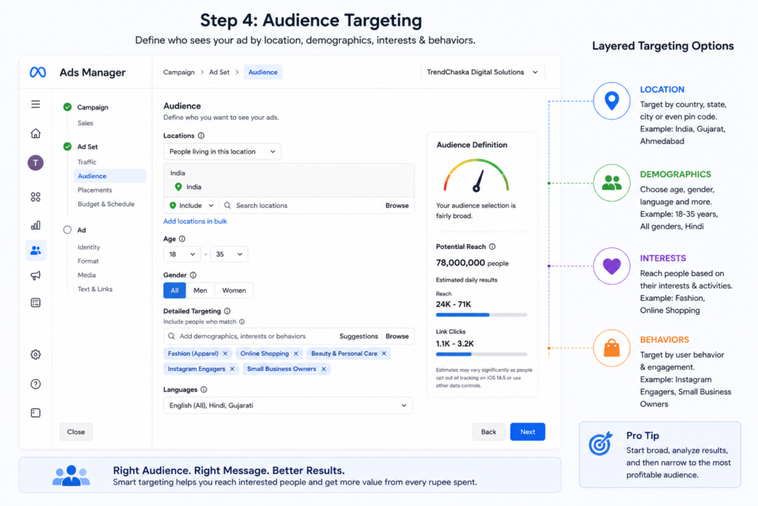758x506 pixels.
Task: Click info icon beside Include people who match
Action: [x=242, y=322]
